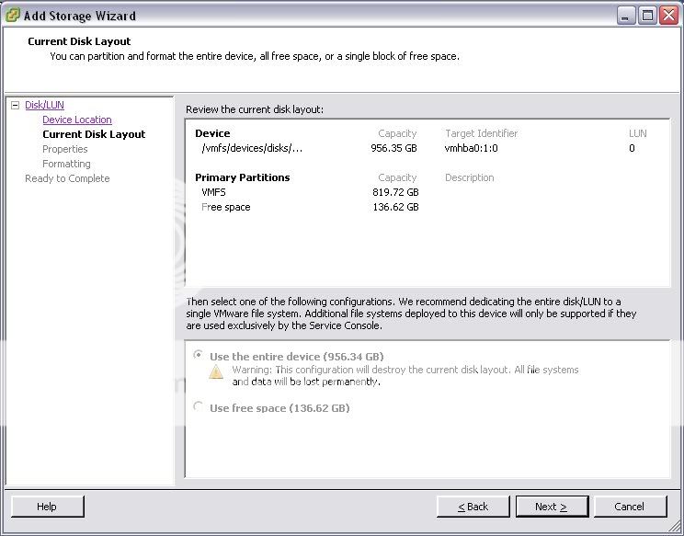Click the Current Disk Layout page heading
This screenshot has width=684, height=536.
click(x=79, y=41)
